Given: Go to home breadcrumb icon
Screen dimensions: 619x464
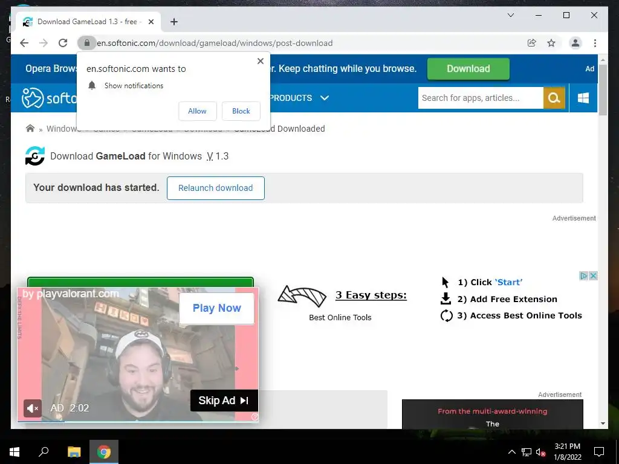Looking at the screenshot, I should [30, 128].
